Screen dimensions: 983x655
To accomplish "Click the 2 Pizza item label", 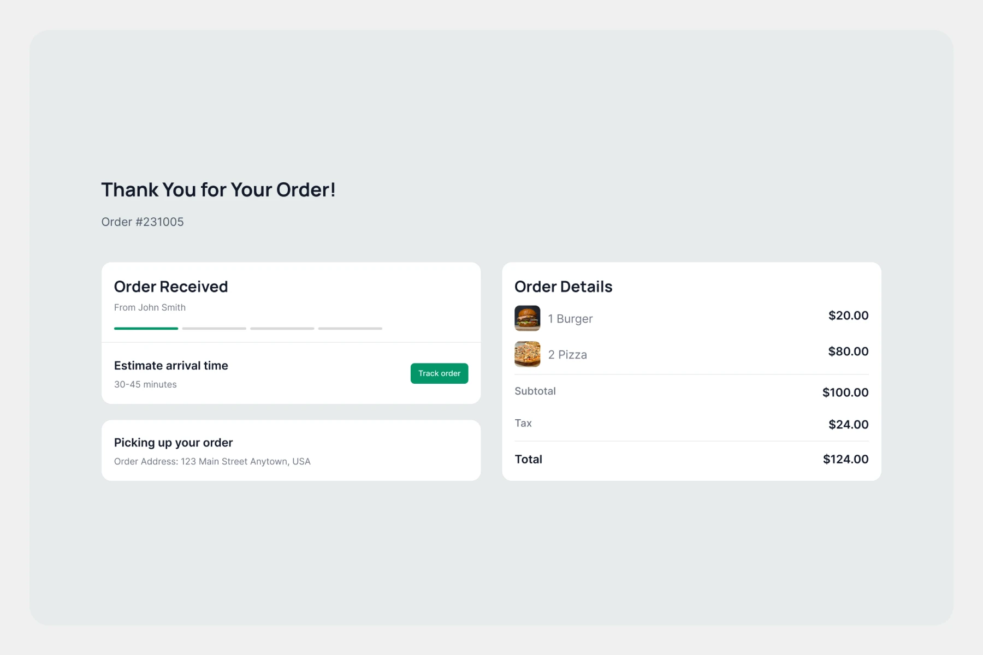I will (567, 355).
